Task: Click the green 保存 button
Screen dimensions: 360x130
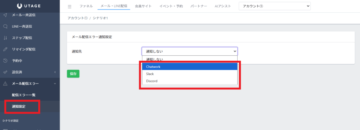Action: [x=73, y=74]
